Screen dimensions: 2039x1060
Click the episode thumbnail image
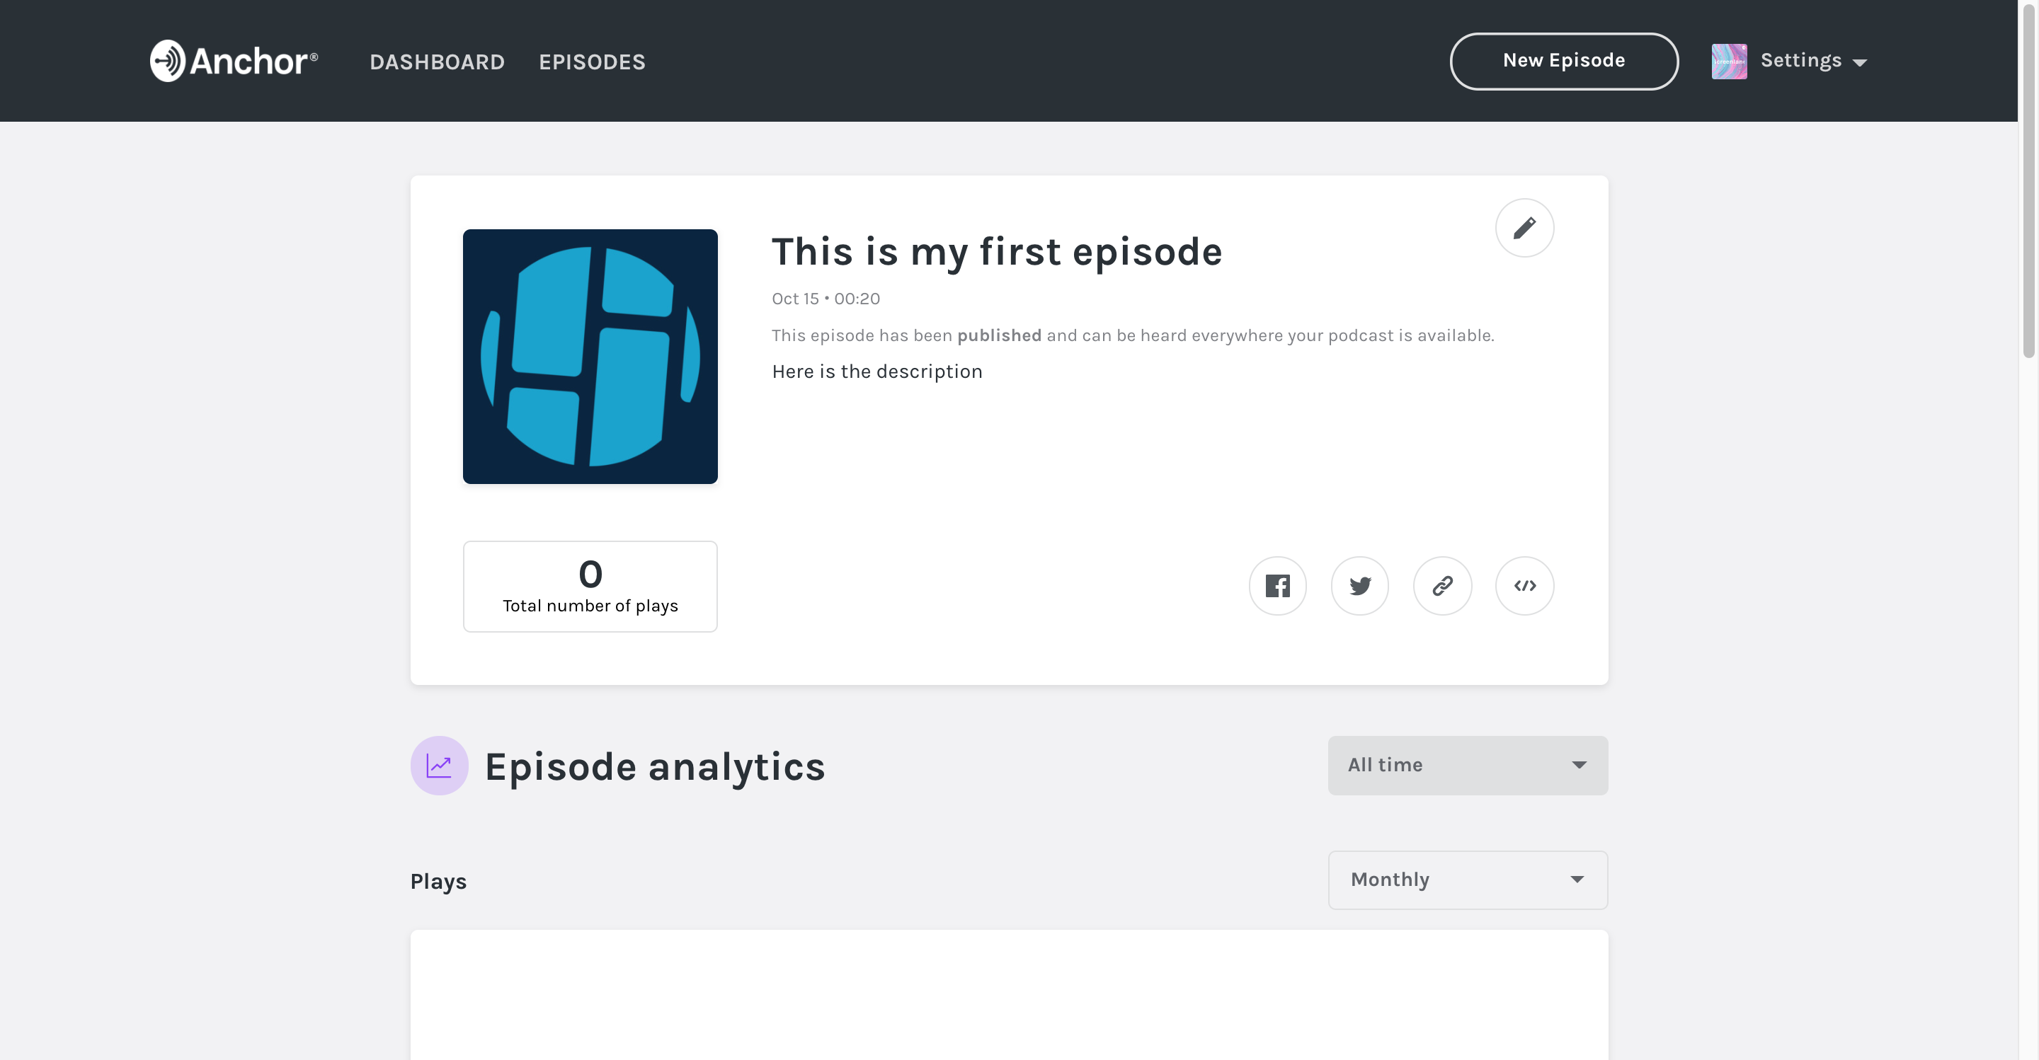point(590,356)
